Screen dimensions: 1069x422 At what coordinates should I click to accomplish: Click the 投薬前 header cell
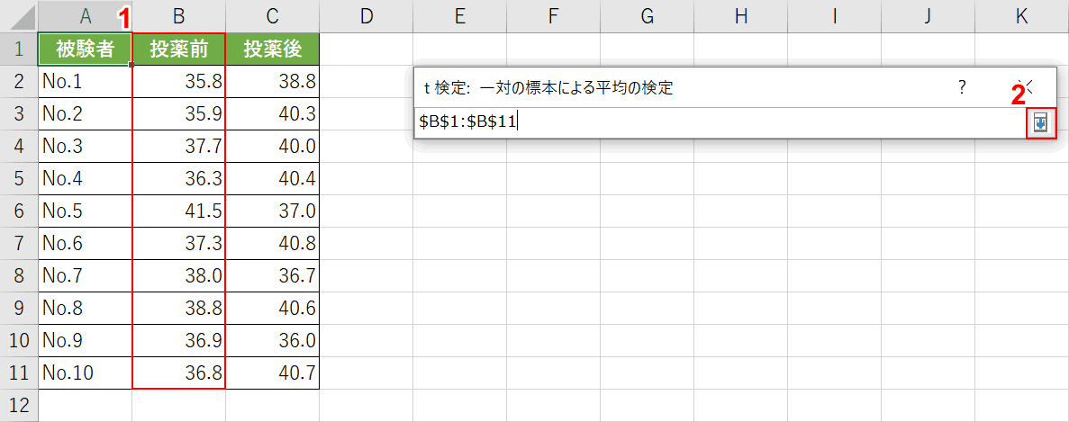pyautogui.click(x=178, y=49)
